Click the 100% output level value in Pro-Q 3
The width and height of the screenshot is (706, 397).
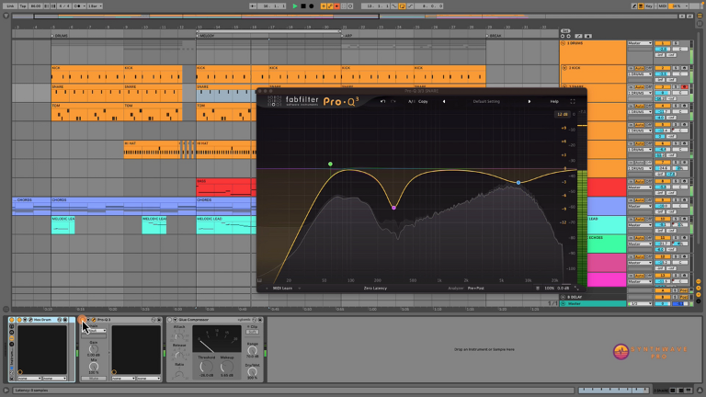pyautogui.click(x=550, y=288)
